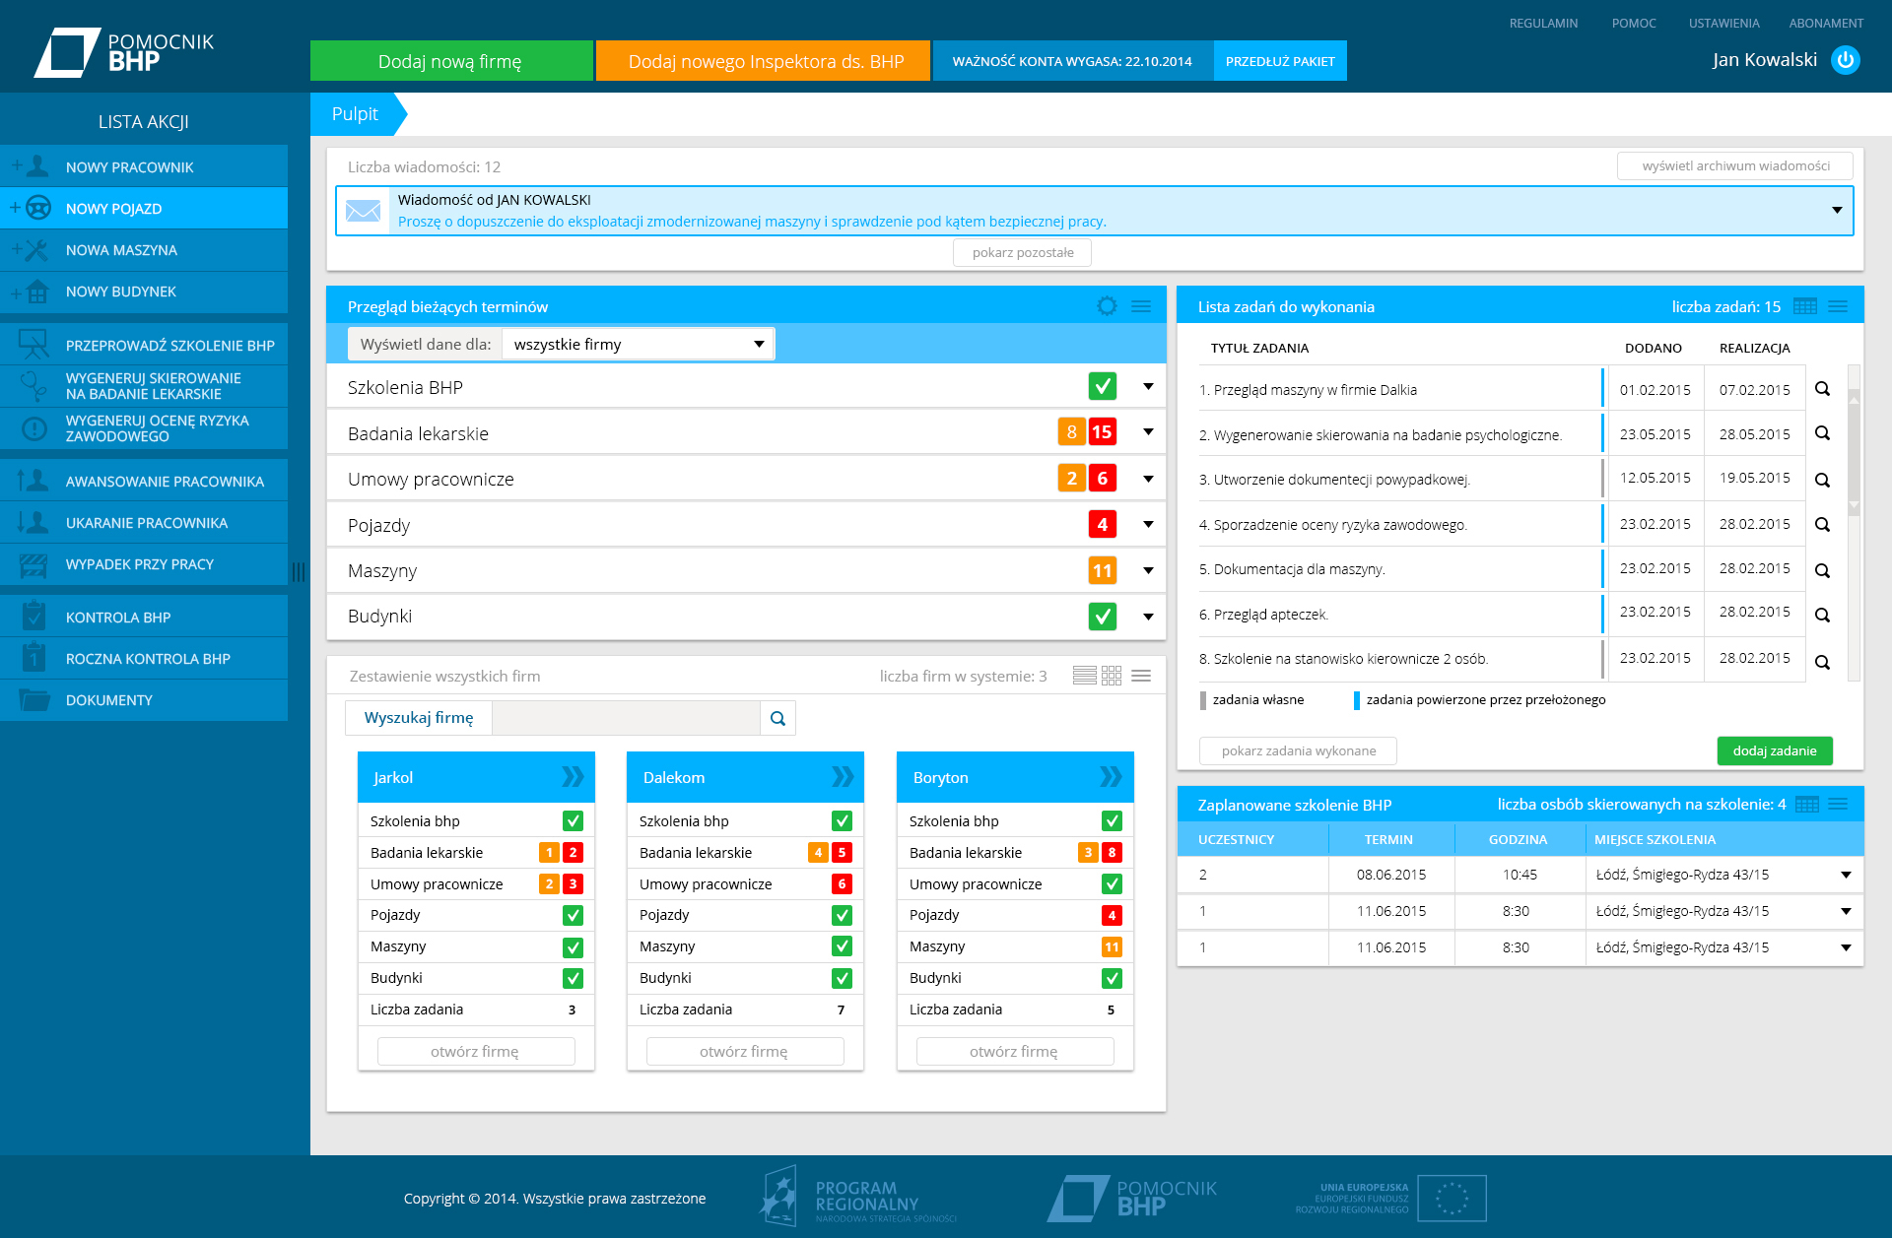Screen dimensions: 1892x1238
Task: Expand training row dated 08.06.2015
Action: point(1846,875)
